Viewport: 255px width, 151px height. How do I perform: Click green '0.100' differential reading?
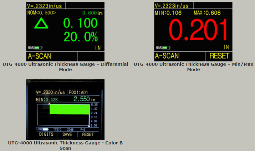(80, 23)
